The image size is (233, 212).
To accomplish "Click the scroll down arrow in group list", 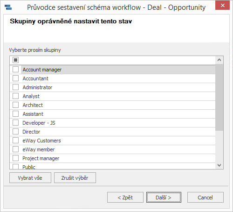I will tap(219, 165).
